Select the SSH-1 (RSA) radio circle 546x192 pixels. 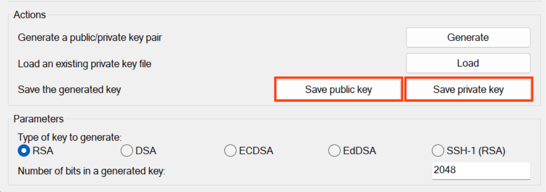coord(438,151)
